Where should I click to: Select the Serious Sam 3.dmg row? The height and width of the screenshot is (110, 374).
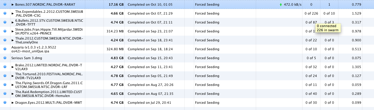187,58
